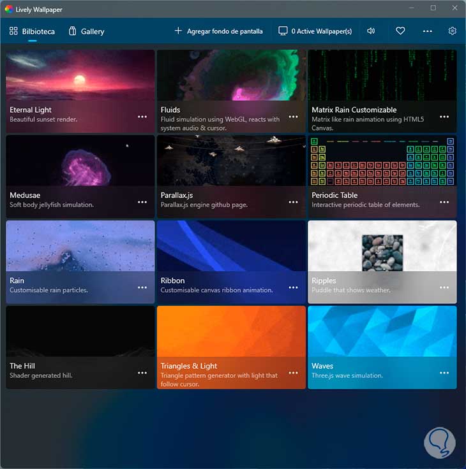
Task: Open more options for Triangles & Light
Action: (293, 373)
